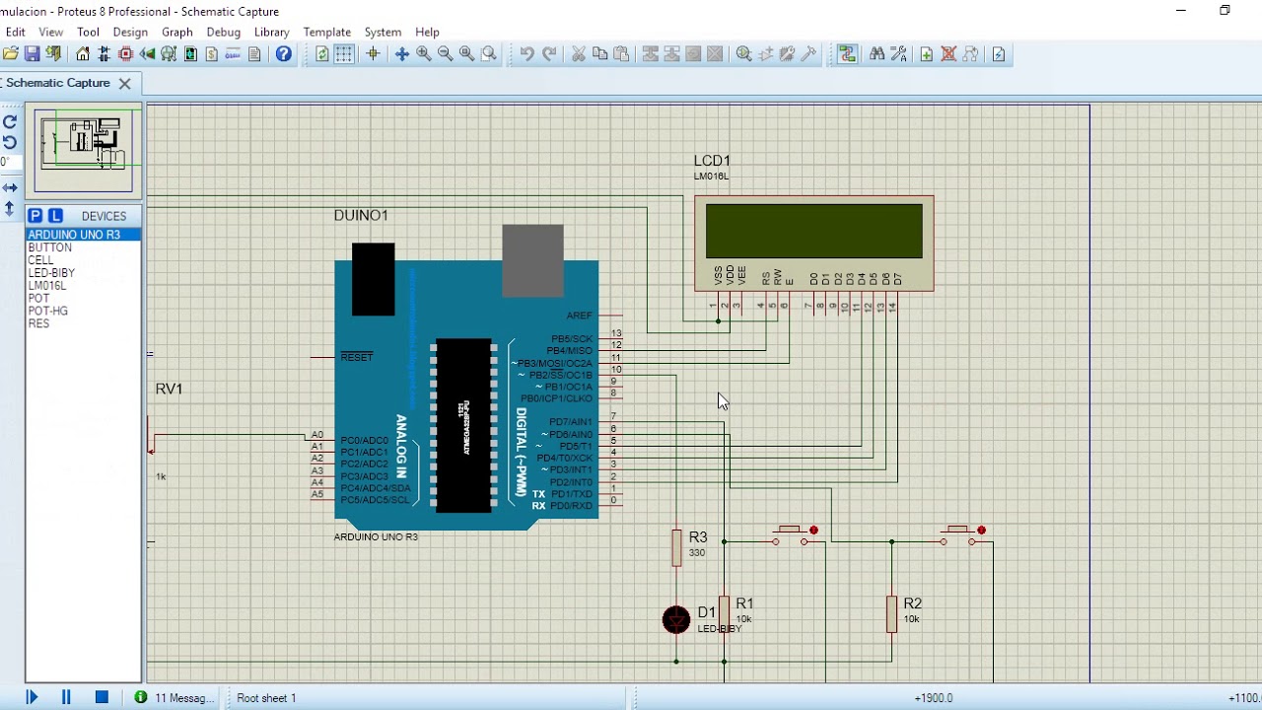This screenshot has height=710, width=1262.
Task: Go to the Home page icon
Action: click(83, 54)
